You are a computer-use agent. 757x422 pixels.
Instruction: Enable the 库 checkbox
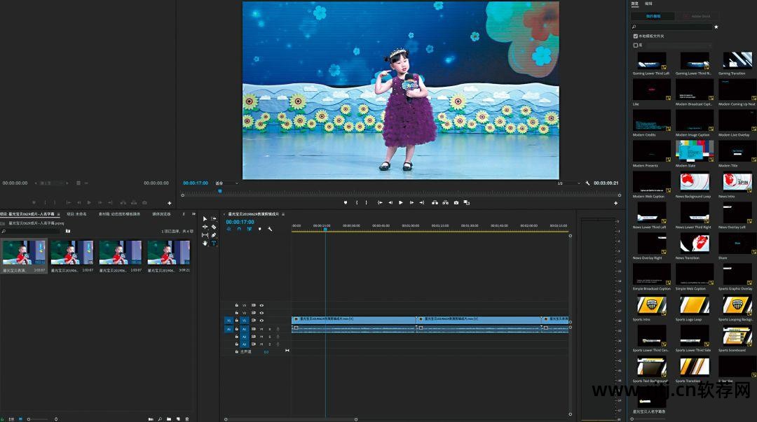click(x=635, y=45)
